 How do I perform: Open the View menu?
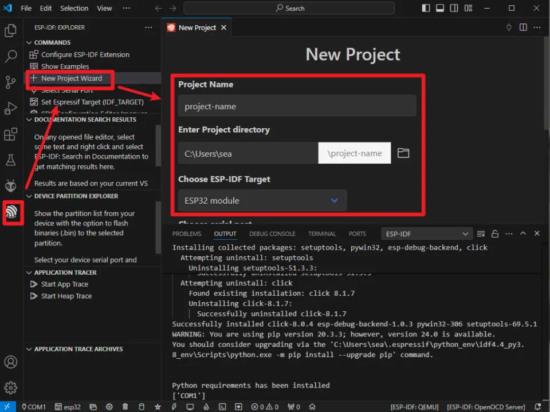click(x=104, y=8)
